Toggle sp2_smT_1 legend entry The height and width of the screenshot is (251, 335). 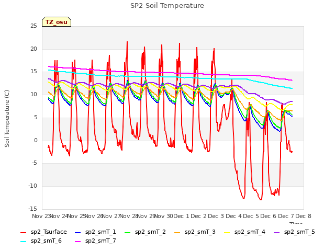95,232
